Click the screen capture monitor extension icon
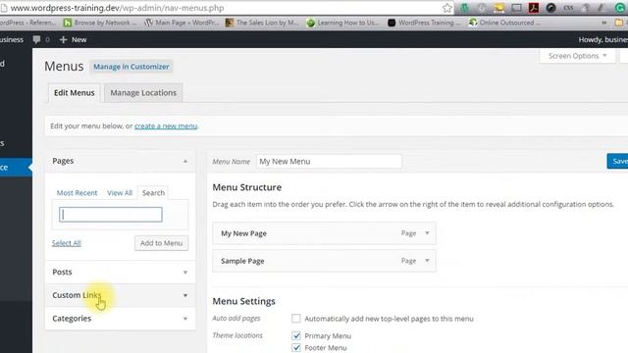 [517, 8]
